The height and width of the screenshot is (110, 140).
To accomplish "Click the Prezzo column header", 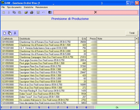I will [92, 39].
